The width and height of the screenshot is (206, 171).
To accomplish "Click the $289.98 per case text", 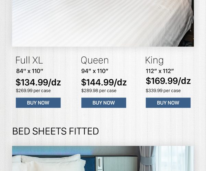I will click(99, 91).
